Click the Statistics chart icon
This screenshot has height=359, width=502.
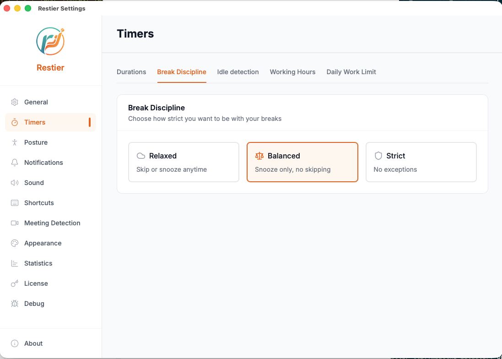(x=14, y=263)
